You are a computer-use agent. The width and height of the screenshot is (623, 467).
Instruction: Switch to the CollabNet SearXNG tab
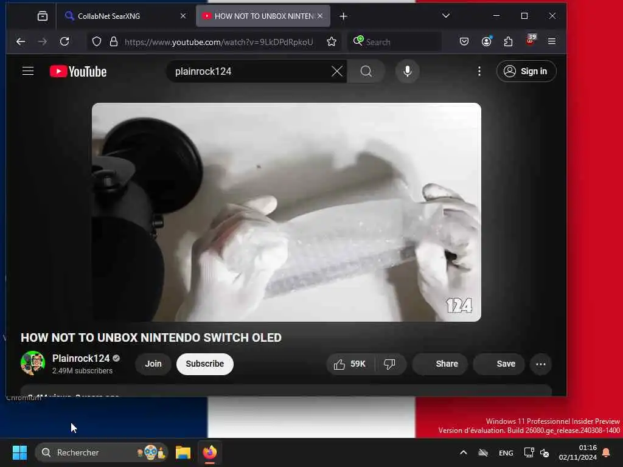point(125,16)
